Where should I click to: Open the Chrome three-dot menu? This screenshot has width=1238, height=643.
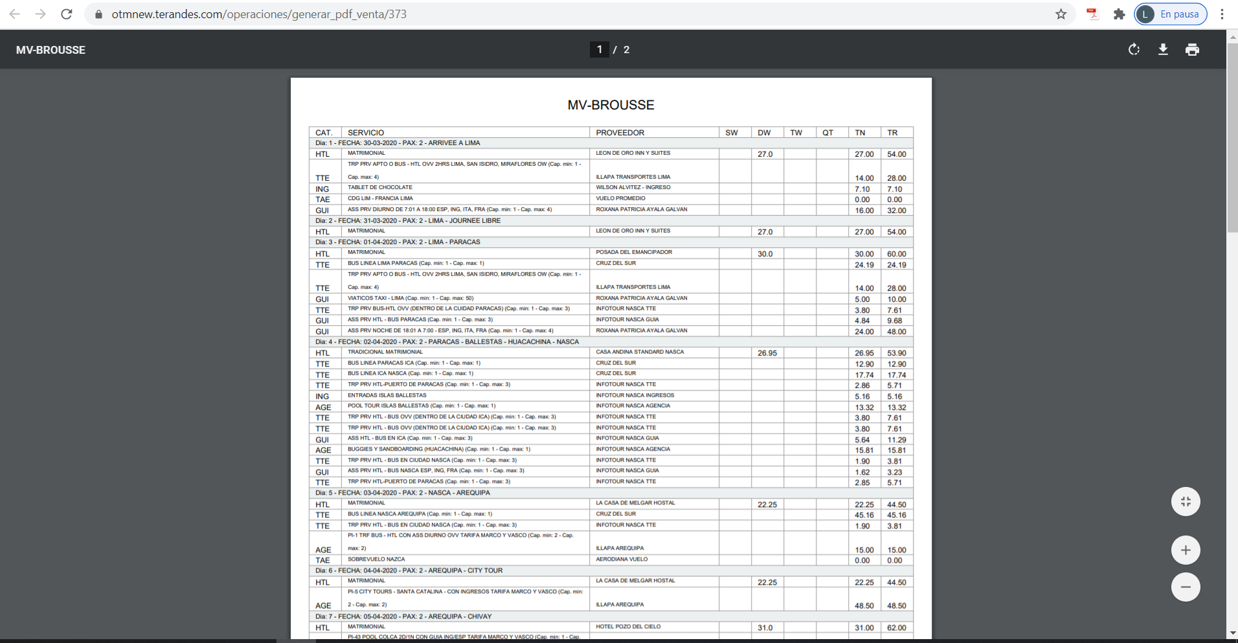pos(1222,14)
